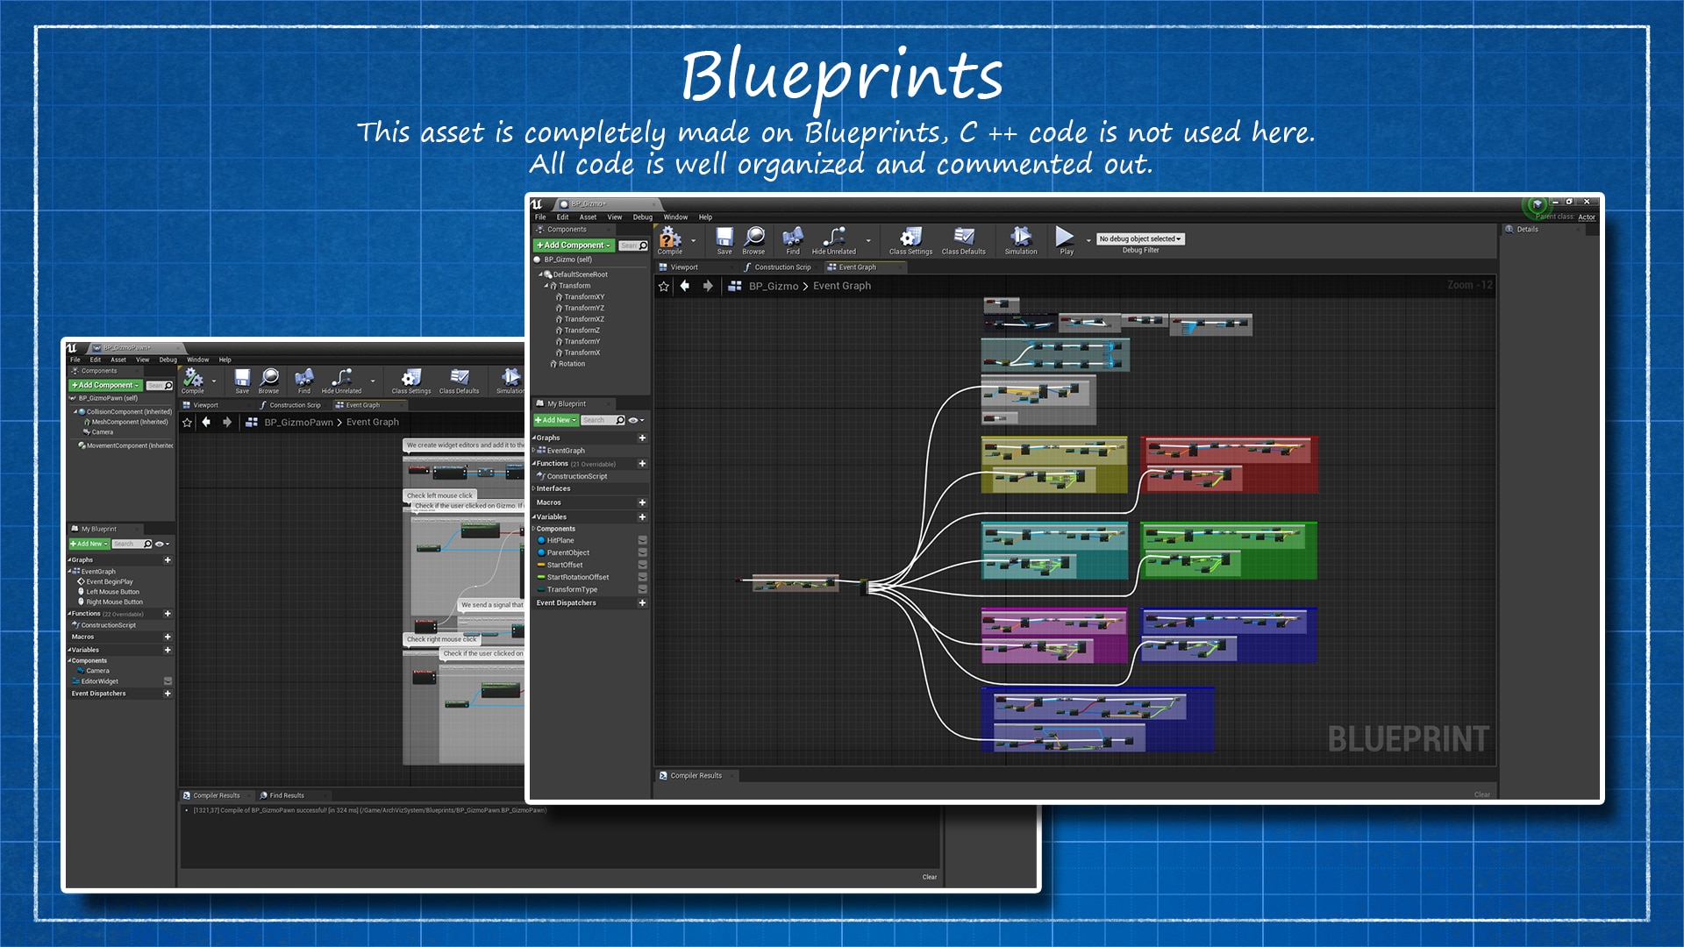This screenshot has width=1684, height=947.
Task: Switch to the Construction Script tab in BP_Gizmo
Action: tap(781, 267)
